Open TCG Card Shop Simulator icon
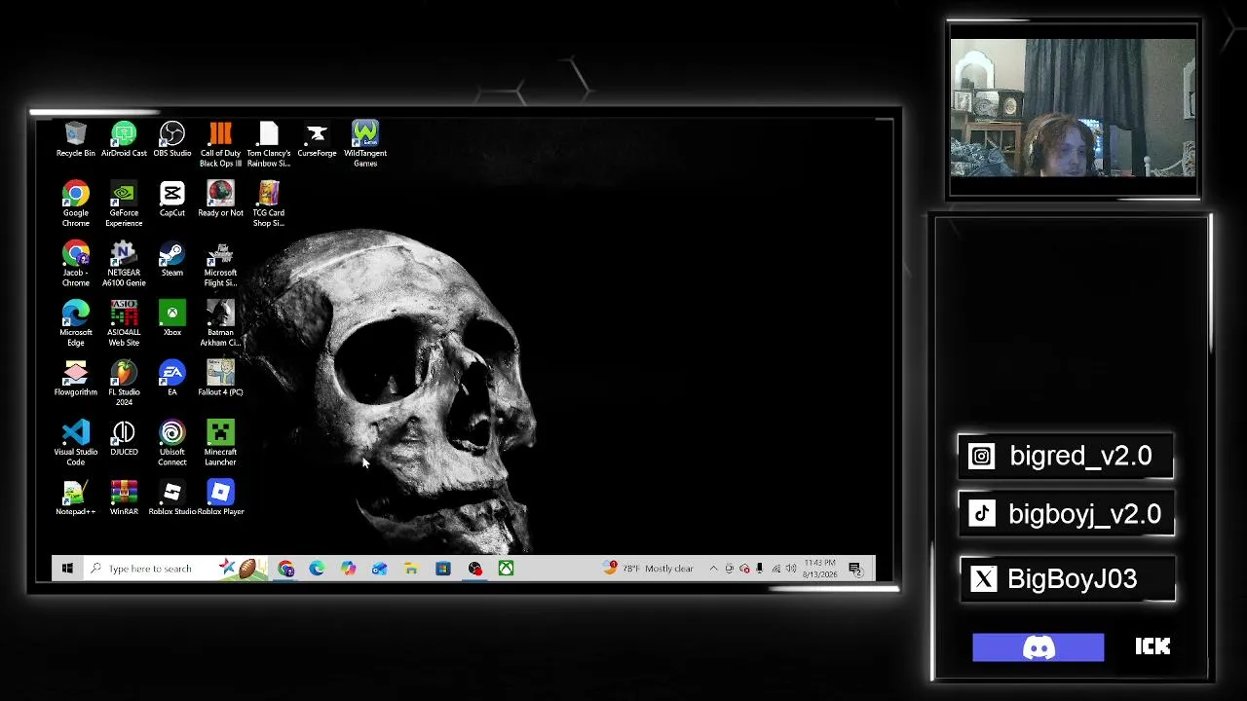 tap(269, 203)
